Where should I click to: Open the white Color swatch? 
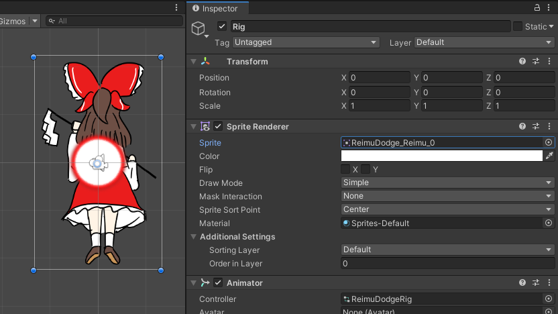point(441,156)
